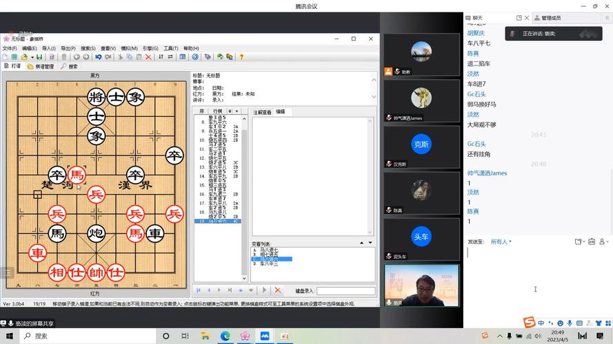This screenshot has width=613, height=344.
Task: Click the open folder toolbar icon
Action: [x=24, y=57]
